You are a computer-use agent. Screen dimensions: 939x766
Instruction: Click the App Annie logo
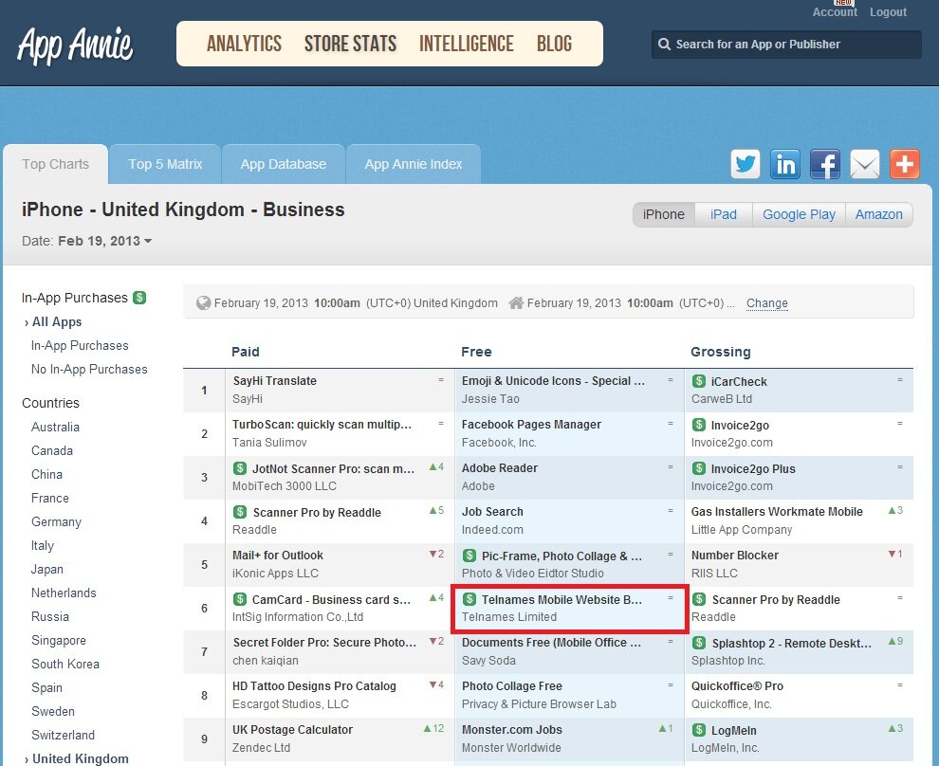click(x=75, y=46)
